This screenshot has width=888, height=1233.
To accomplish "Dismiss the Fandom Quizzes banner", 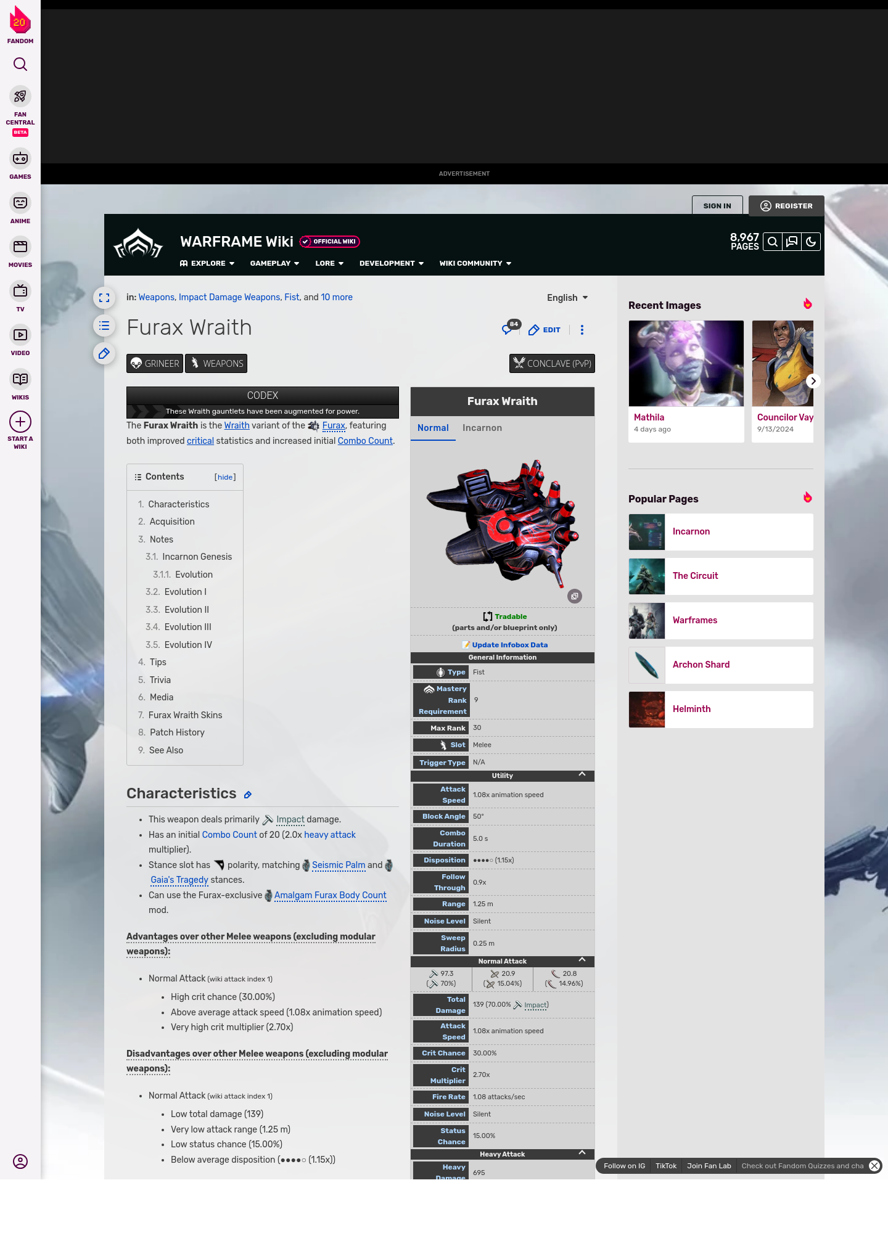I will (x=874, y=1166).
